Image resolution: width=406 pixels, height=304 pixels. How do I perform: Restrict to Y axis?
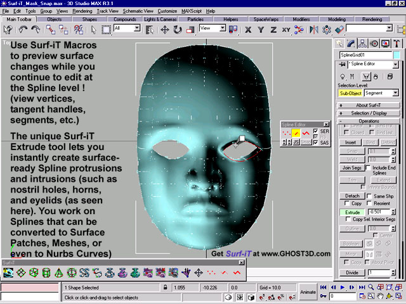[x=261, y=30]
